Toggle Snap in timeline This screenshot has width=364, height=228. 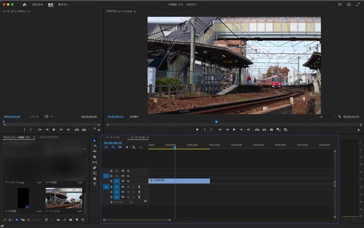(x=113, y=147)
